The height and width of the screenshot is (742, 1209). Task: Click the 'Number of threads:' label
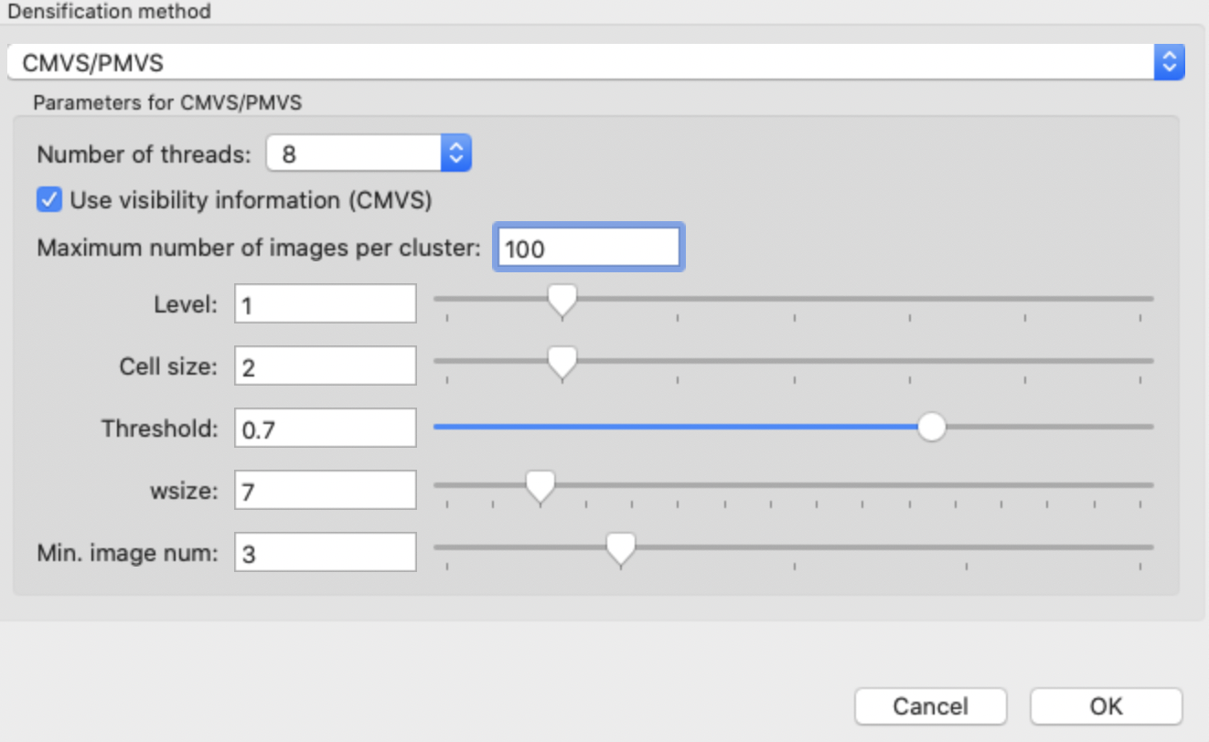tap(144, 154)
